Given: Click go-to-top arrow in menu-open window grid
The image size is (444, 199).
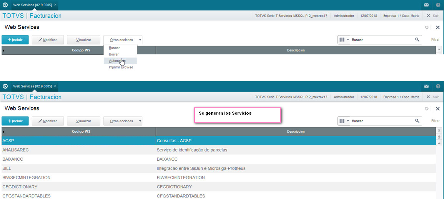Looking at the screenshot, I should coord(439,49).
